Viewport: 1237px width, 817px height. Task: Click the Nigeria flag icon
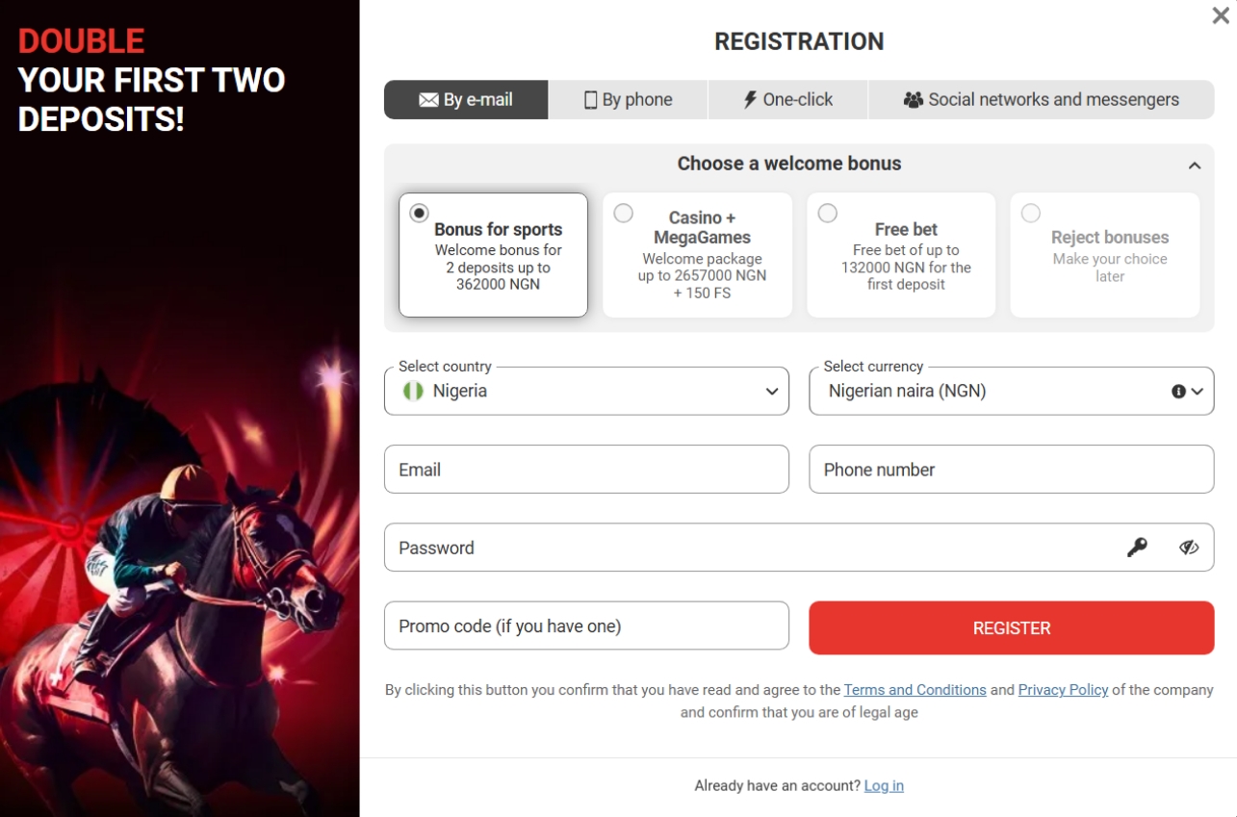pos(412,391)
